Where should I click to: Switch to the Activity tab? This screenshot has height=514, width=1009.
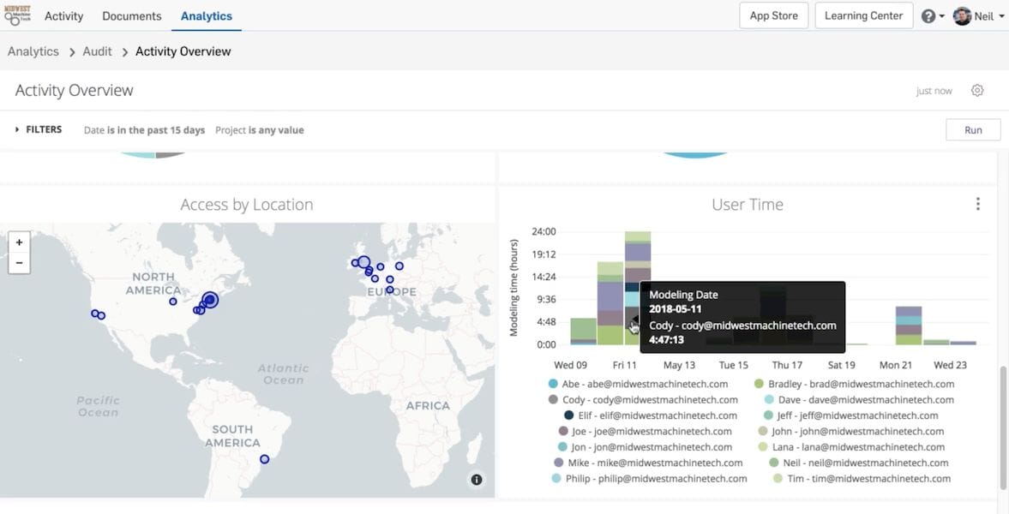[x=63, y=16]
